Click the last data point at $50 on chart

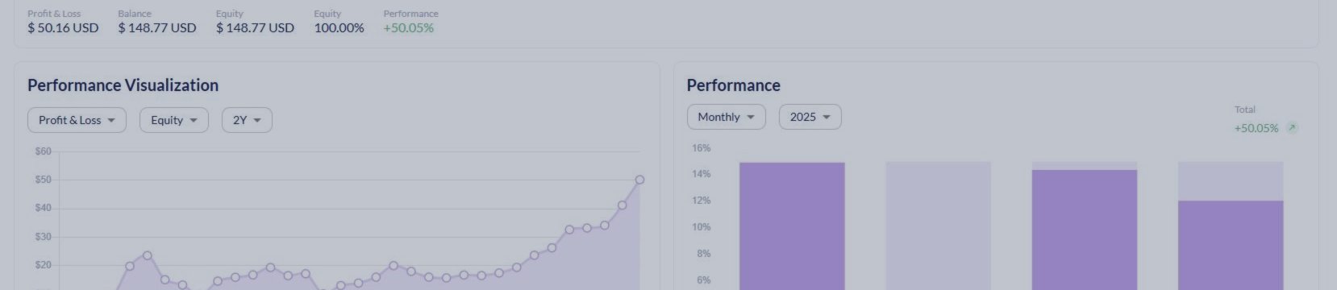point(639,180)
